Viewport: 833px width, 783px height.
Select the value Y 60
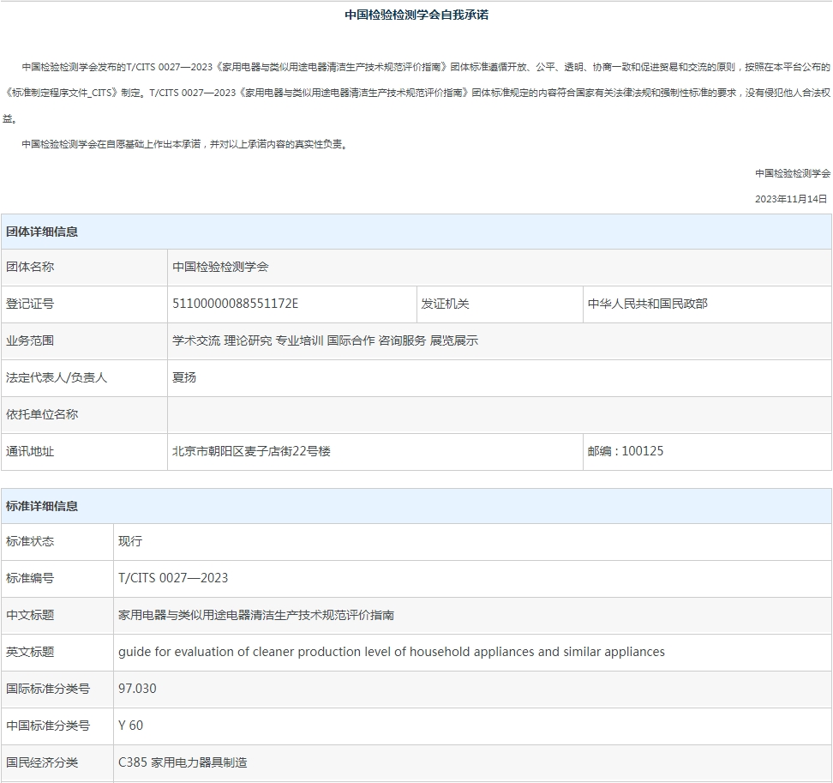pyautogui.click(x=130, y=726)
